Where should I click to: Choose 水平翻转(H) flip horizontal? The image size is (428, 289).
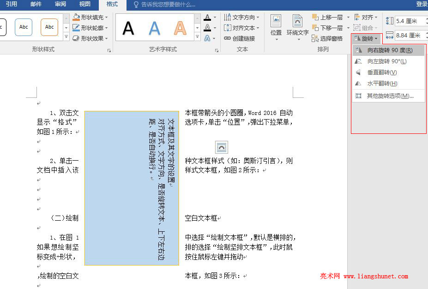389,84
